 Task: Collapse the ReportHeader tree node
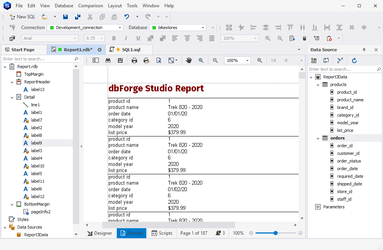click(x=12, y=82)
